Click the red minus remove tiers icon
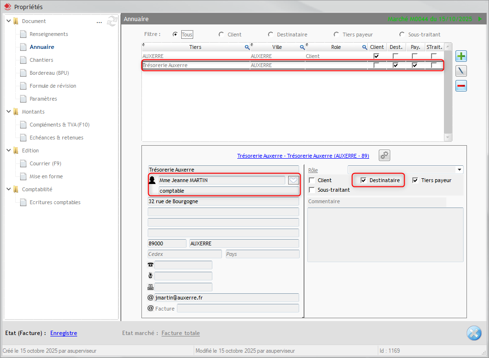489x358 pixels. [x=461, y=86]
